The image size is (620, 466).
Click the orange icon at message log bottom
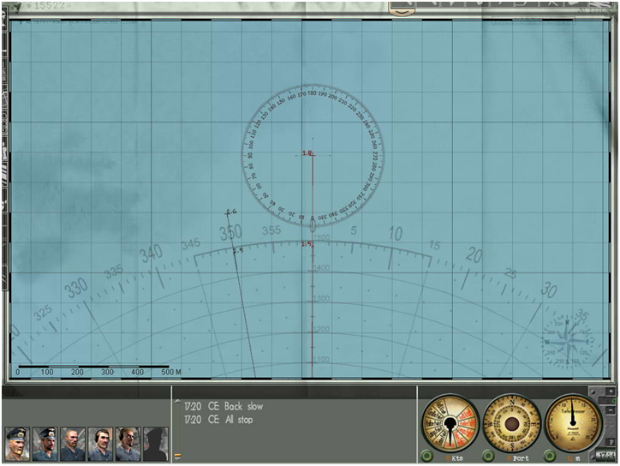coord(177,457)
